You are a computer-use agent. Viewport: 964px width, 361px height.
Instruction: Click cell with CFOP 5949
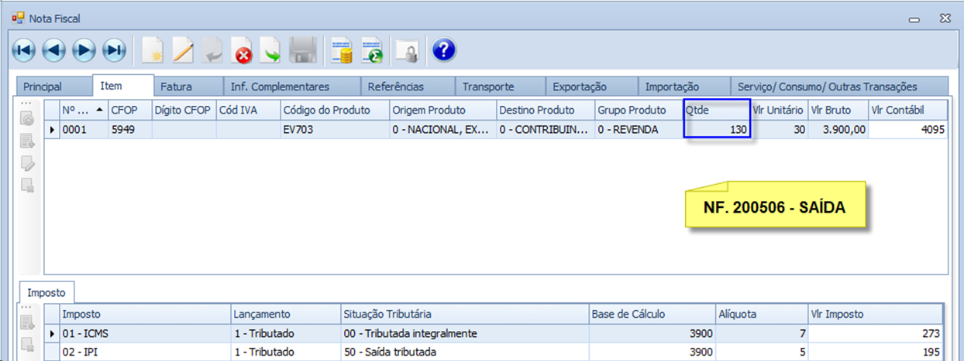tap(130, 130)
